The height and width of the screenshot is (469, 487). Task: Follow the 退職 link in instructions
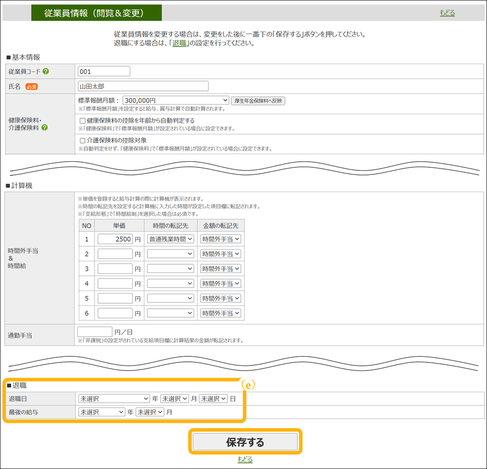[179, 43]
